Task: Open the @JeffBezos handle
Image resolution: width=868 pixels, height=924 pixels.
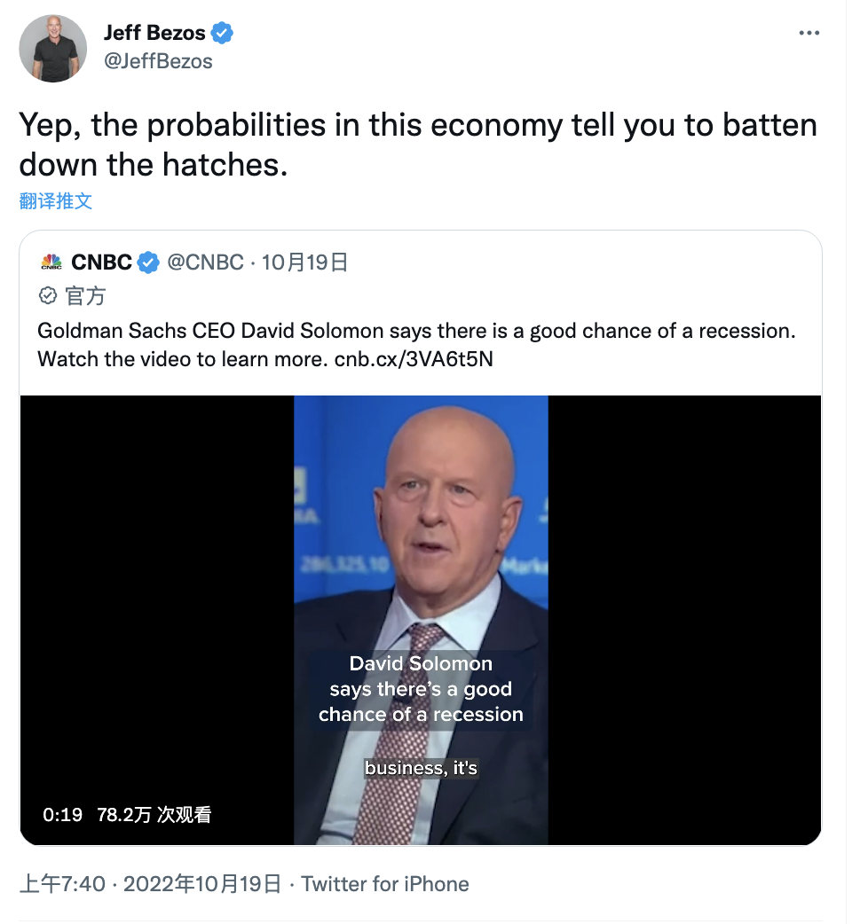Action: (x=158, y=61)
